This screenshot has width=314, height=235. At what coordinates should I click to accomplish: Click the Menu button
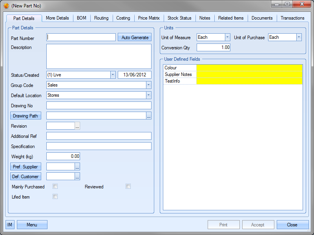tap(32, 225)
